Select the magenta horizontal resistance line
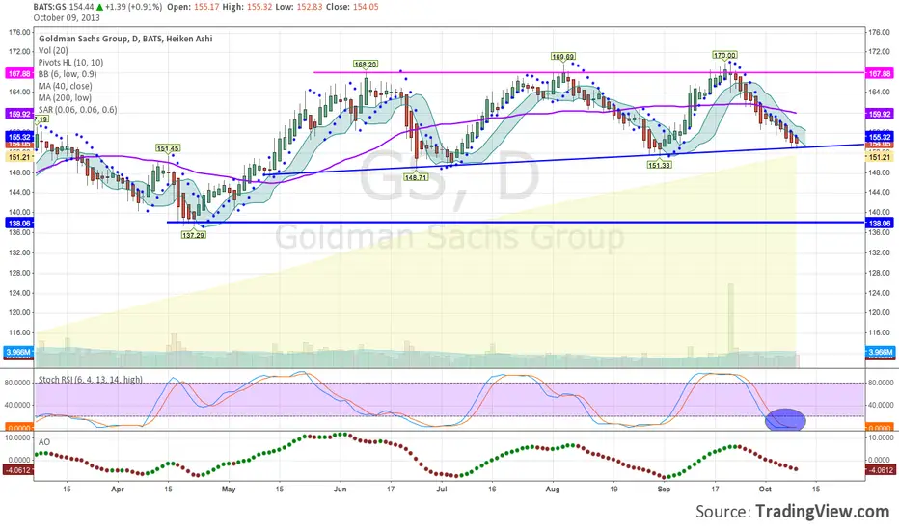This screenshot has height=530, width=899. point(588,73)
